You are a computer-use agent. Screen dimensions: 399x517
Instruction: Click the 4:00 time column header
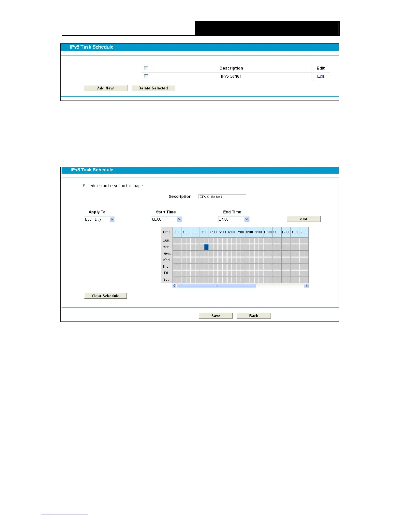(x=213, y=232)
